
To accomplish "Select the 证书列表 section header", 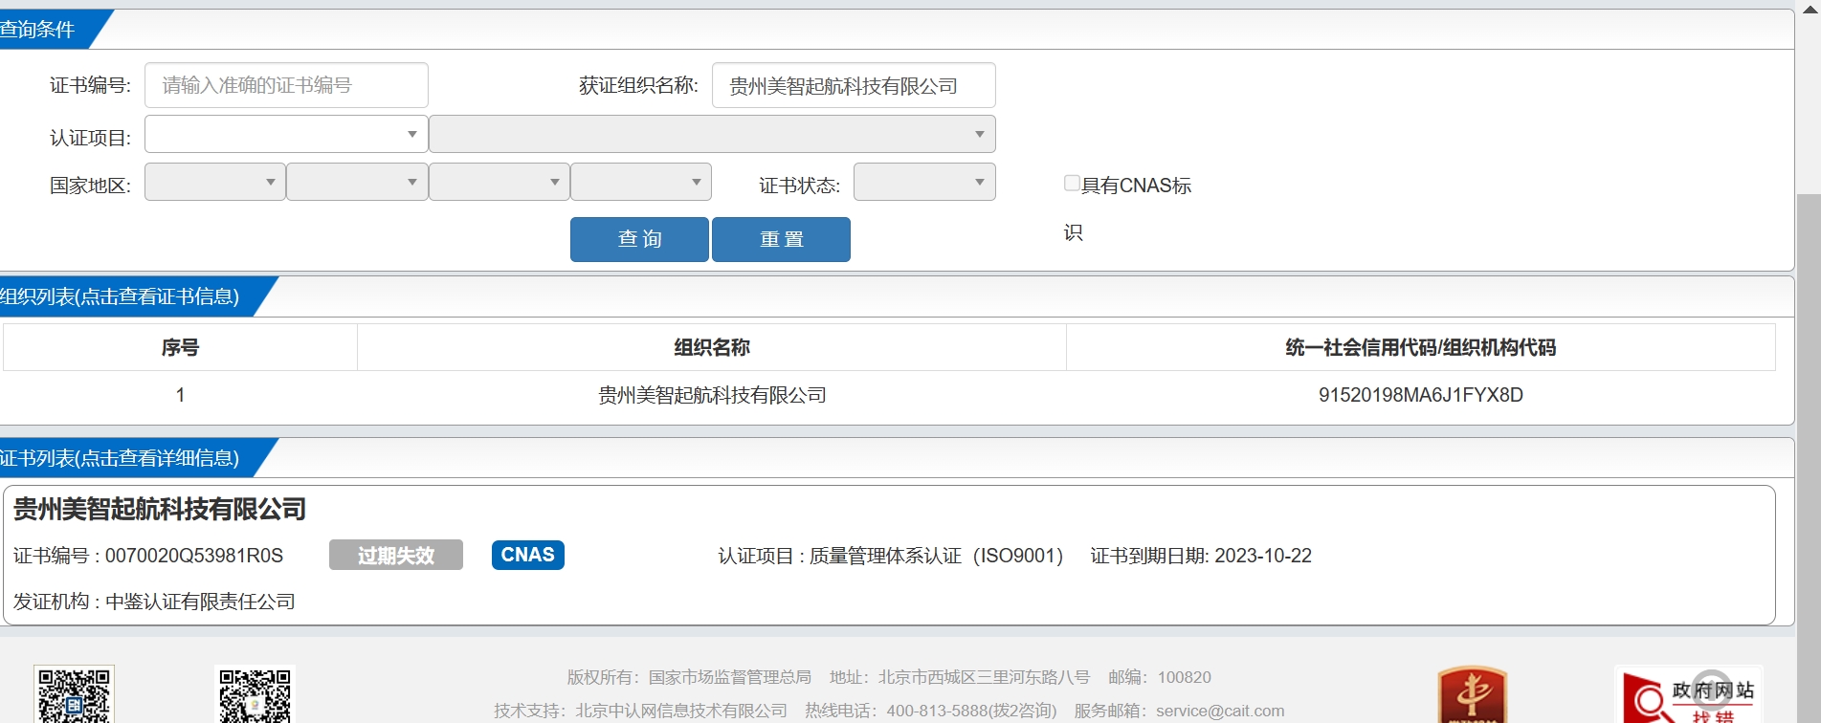I will click(120, 458).
